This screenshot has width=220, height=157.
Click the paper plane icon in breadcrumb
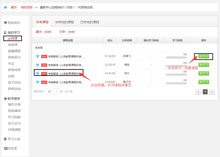click(5, 7)
